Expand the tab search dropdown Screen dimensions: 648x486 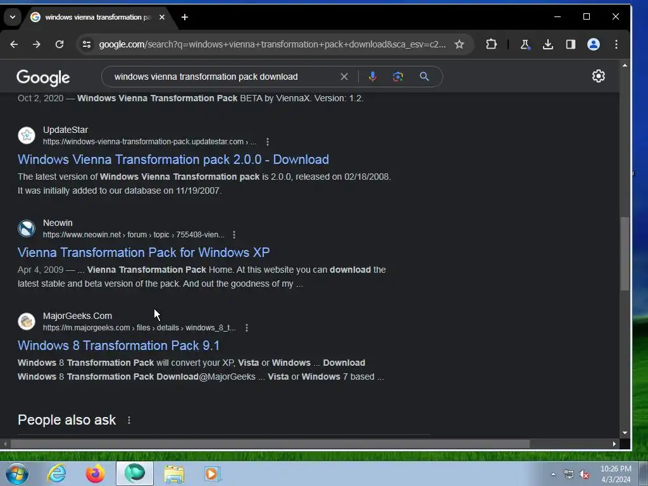coord(13,17)
